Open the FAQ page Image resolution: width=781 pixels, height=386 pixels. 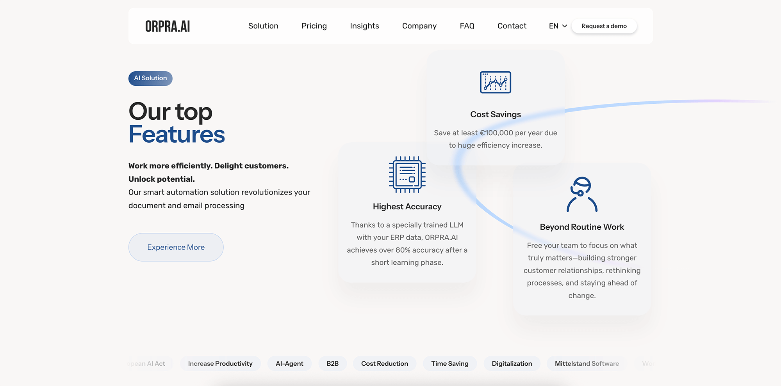(467, 26)
